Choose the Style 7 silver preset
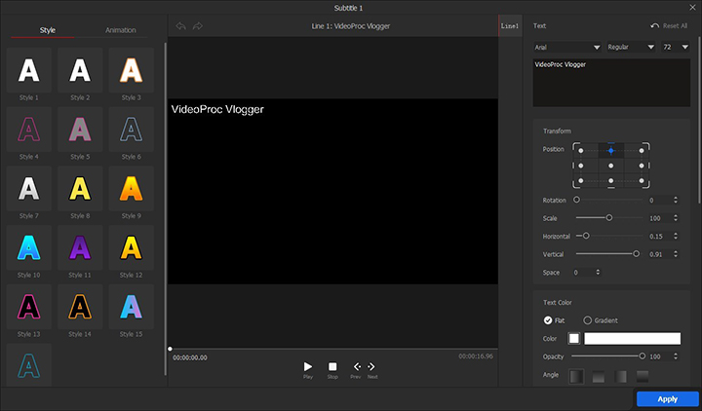The width and height of the screenshot is (702, 411). 28,188
